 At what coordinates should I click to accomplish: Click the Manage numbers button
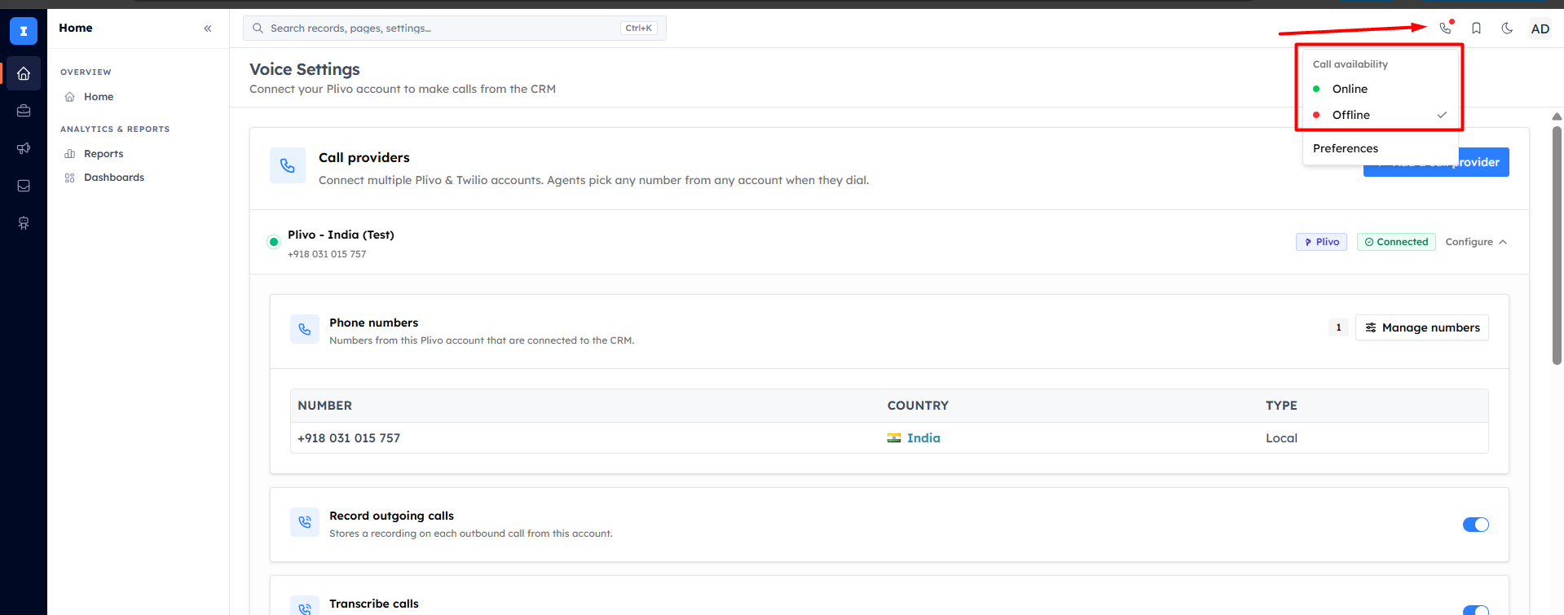[x=1422, y=327]
